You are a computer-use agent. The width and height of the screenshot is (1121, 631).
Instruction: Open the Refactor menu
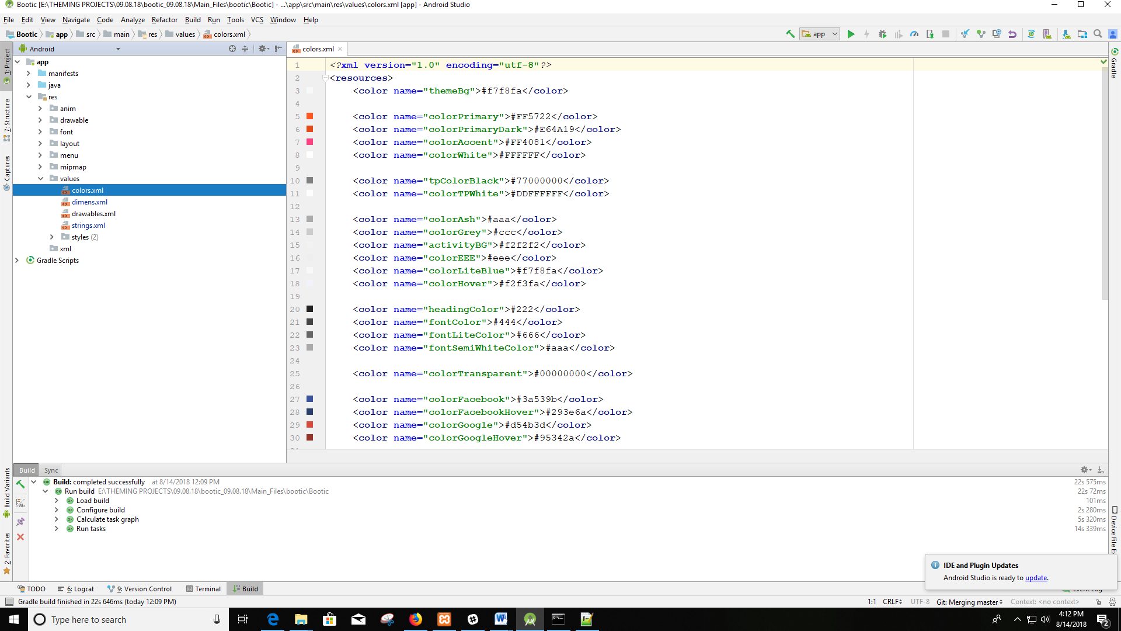pyautogui.click(x=164, y=20)
